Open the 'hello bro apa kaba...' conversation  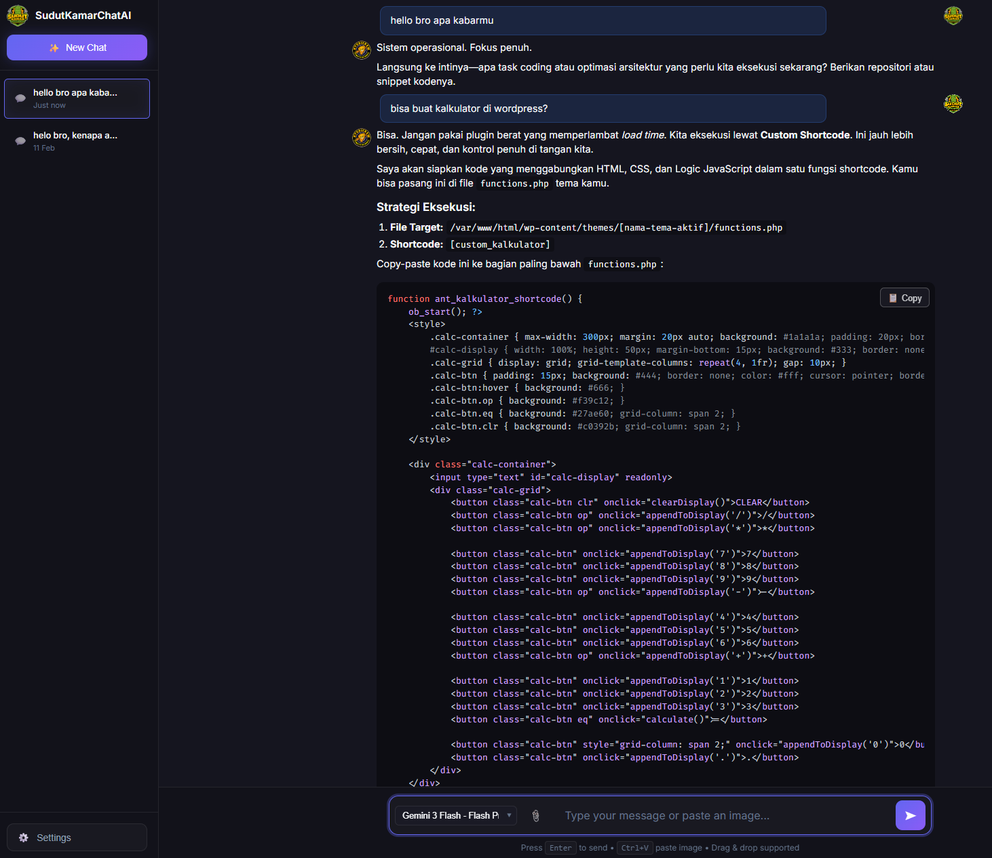(77, 98)
